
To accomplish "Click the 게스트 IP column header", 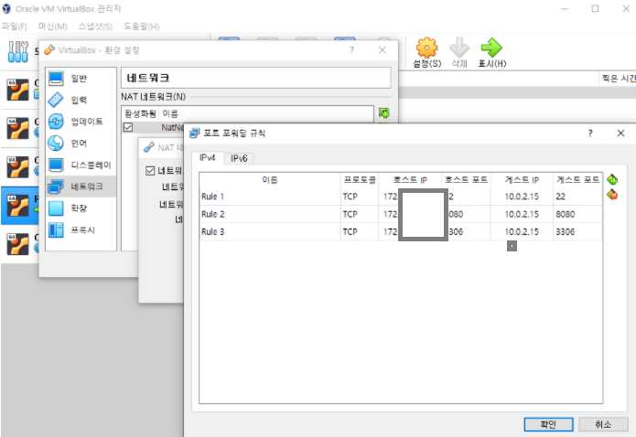I will pos(522,179).
